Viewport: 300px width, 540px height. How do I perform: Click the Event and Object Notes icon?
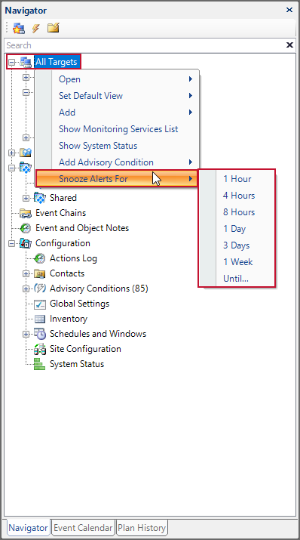26,228
